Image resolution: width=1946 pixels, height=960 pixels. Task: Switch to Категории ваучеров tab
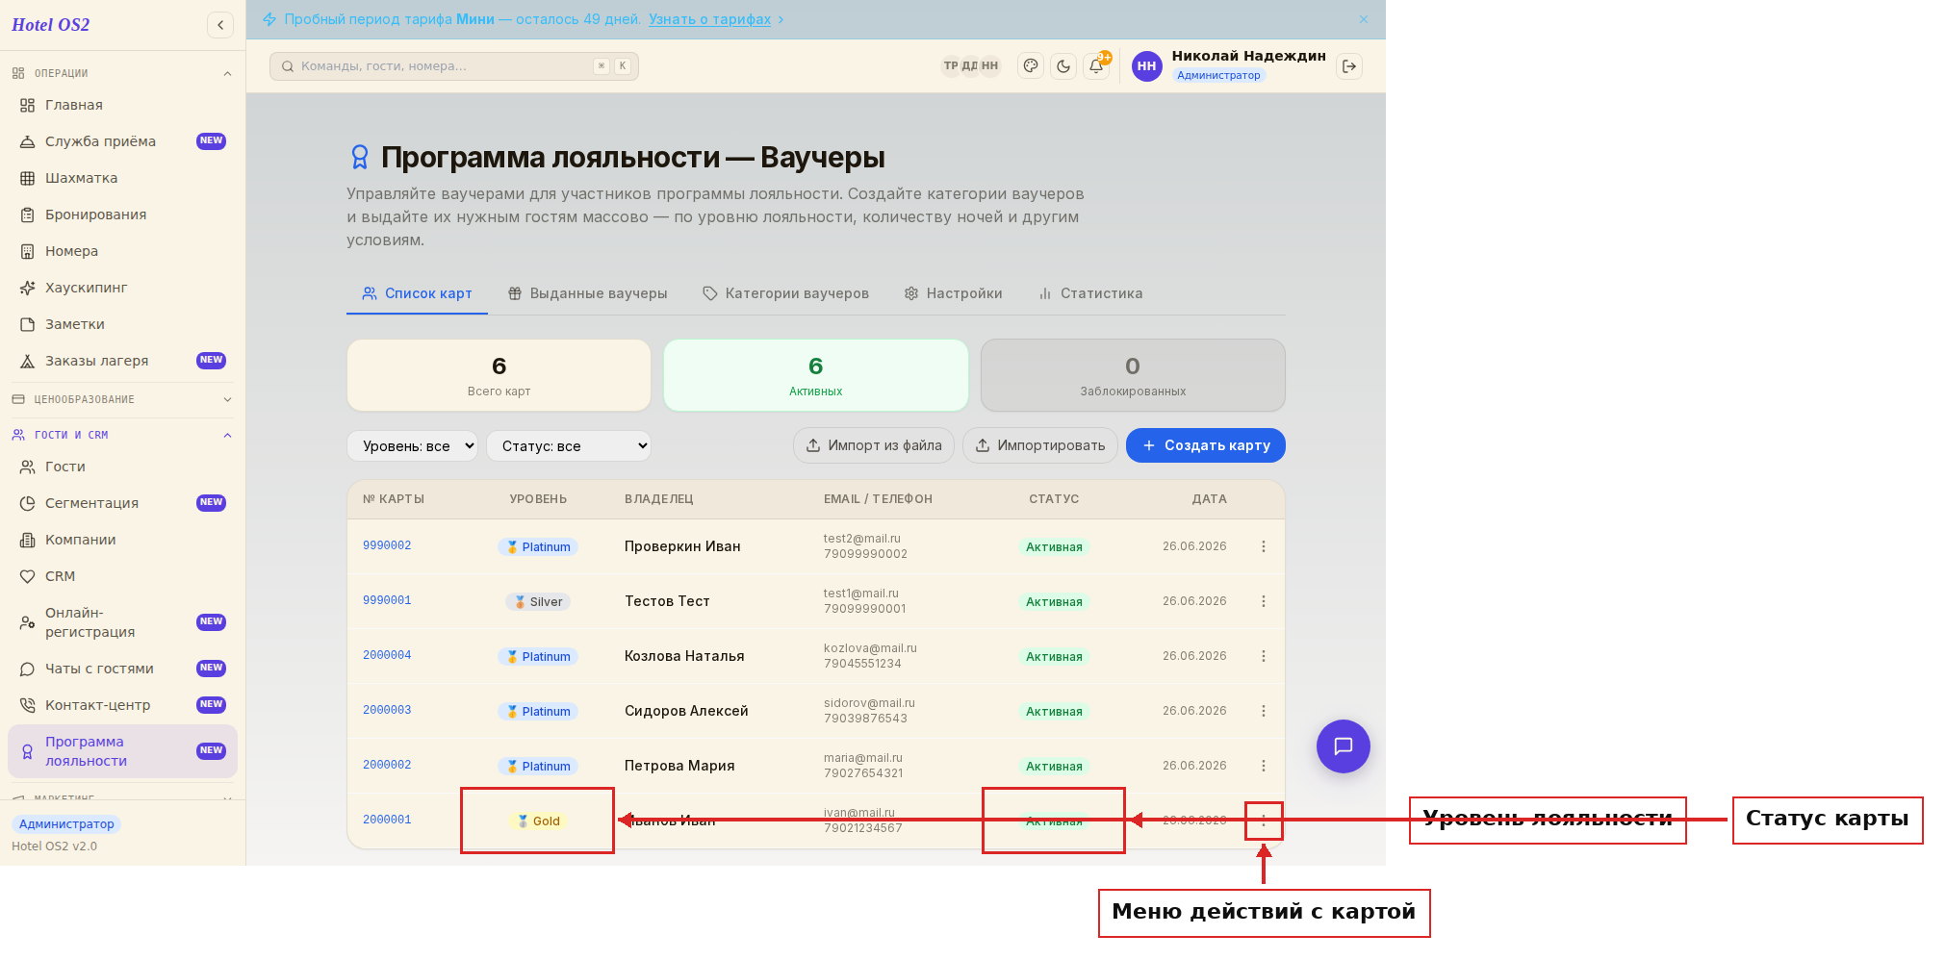(785, 293)
